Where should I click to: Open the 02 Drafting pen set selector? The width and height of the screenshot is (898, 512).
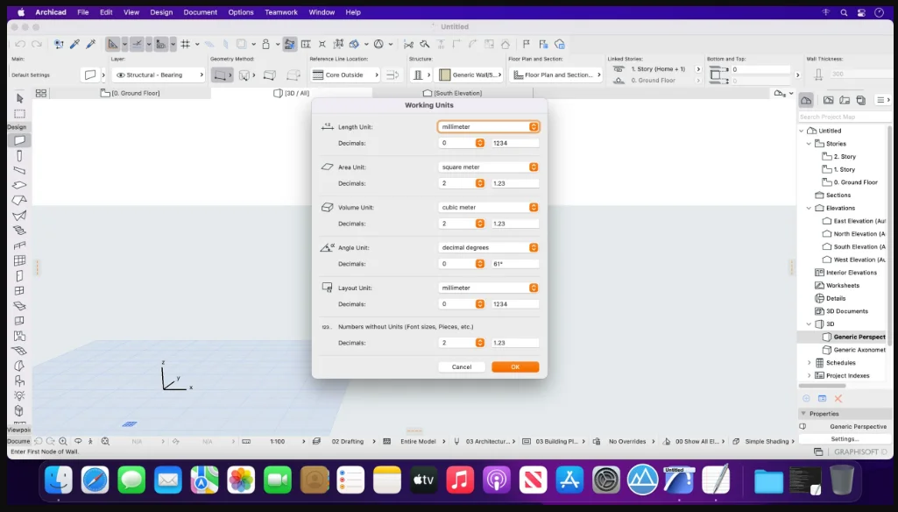pyautogui.click(x=347, y=442)
